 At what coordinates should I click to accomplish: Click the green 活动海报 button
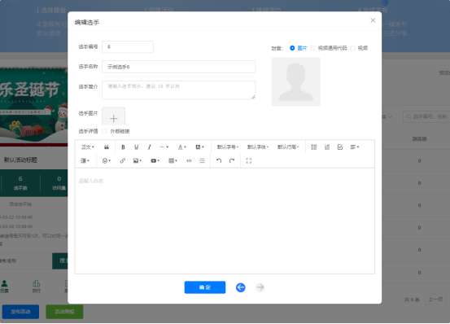[x=64, y=312]
